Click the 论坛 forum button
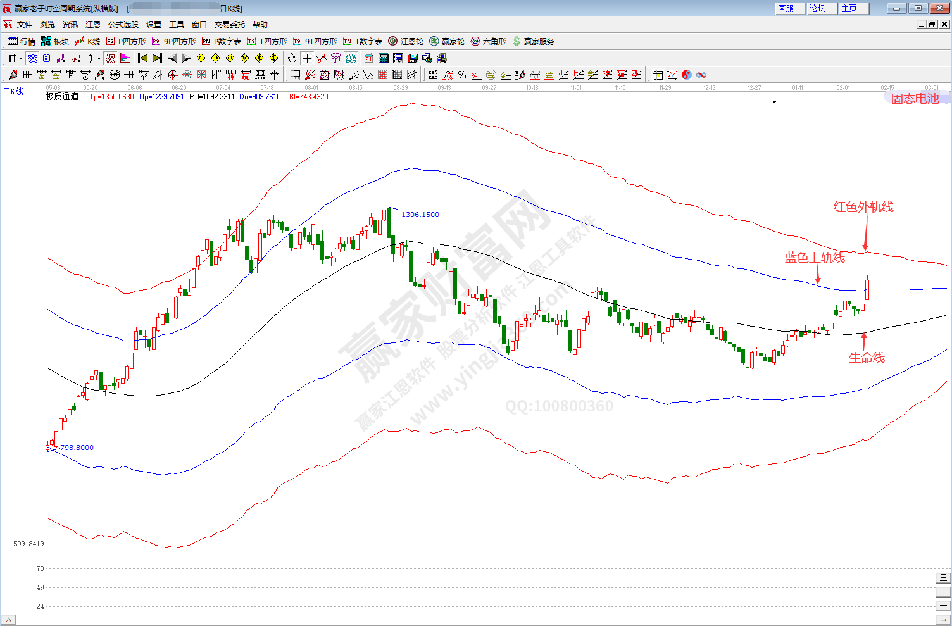 (x=818, y=8)
